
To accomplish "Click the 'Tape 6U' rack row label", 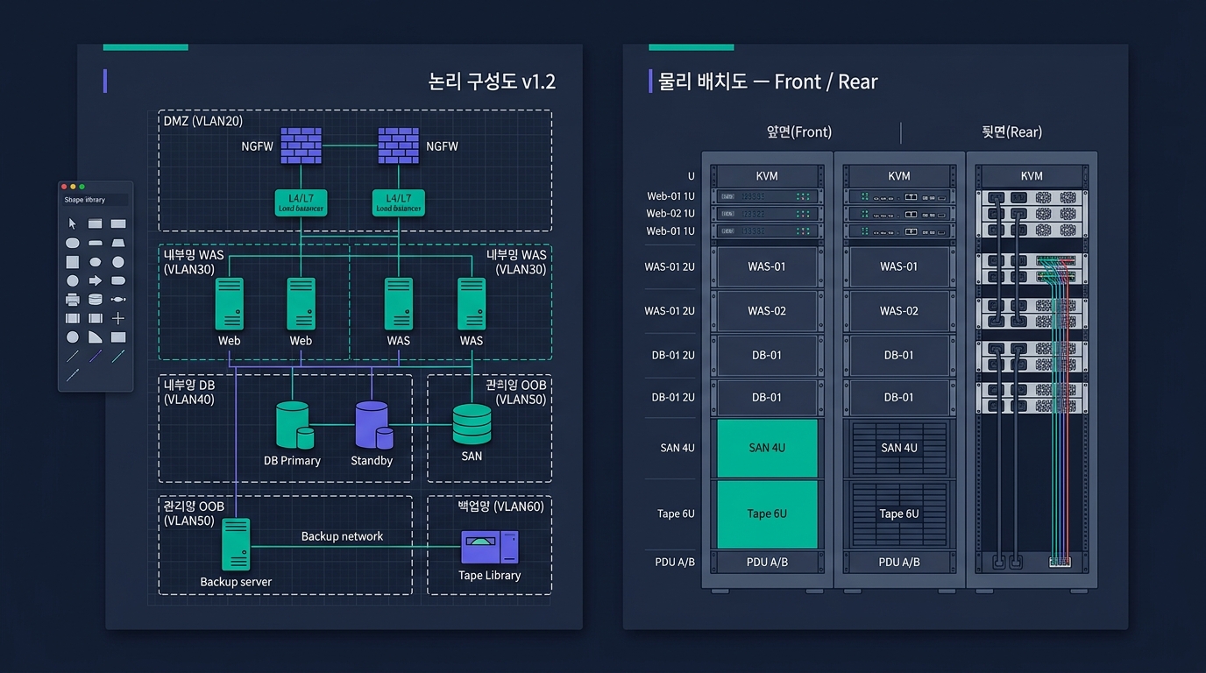I will coord(676,514).
